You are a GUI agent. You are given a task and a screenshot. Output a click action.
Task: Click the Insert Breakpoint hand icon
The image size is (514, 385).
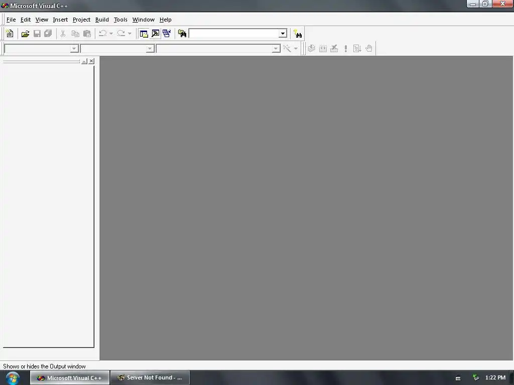[369, 49]
